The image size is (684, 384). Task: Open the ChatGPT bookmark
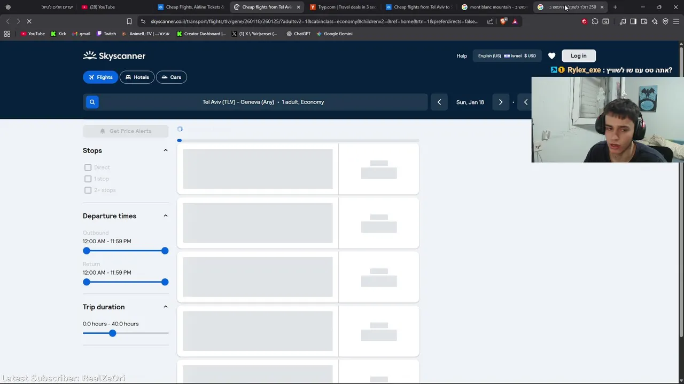pyautogui.click(x=298, y=34)
